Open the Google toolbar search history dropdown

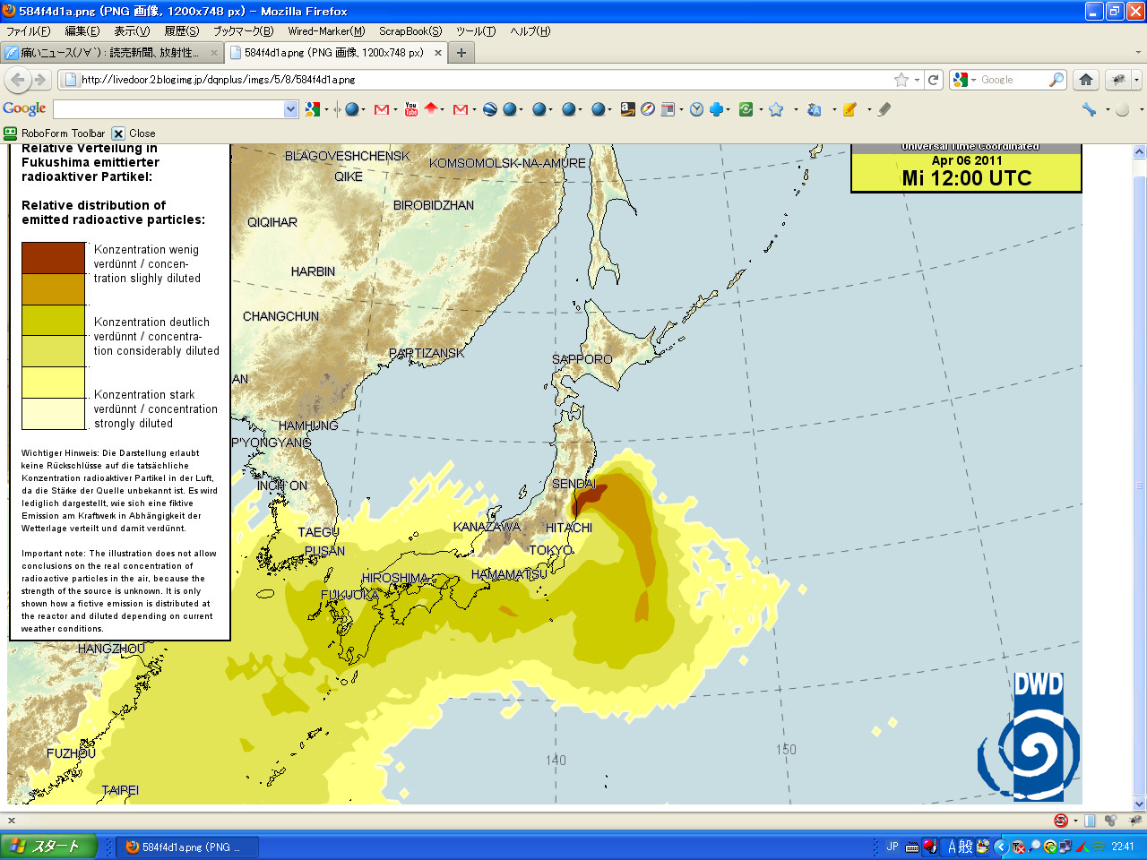click(290, 109)
